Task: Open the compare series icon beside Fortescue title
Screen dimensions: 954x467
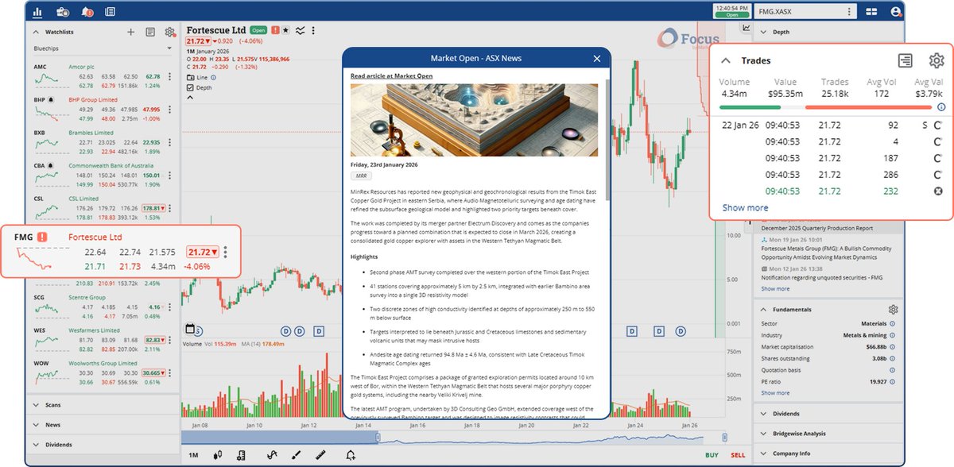Action: pos(301,31)
